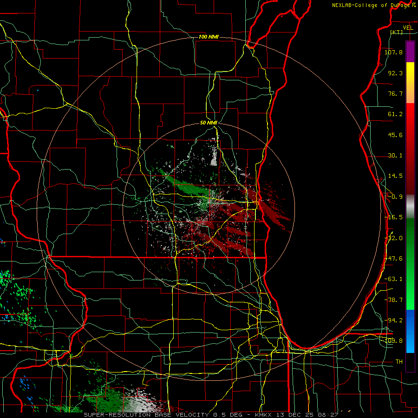Click the 100 NMI range ring label
Viewport: 418px width, 418px height.
point(209,37)
